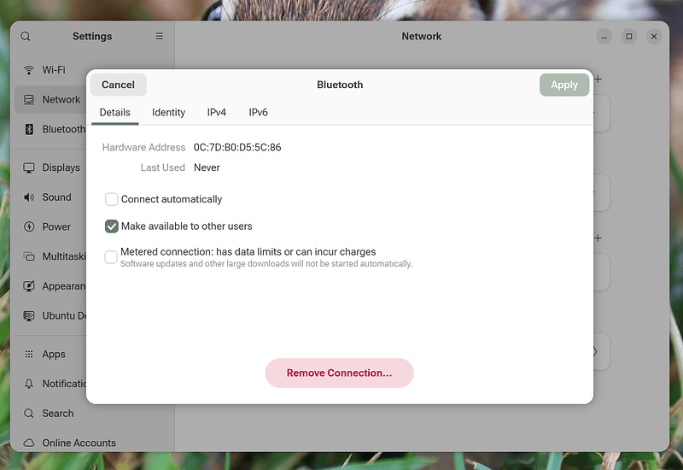Select the Appearance sidebar icon
683x470 pixels.
(x=29, y=286)
